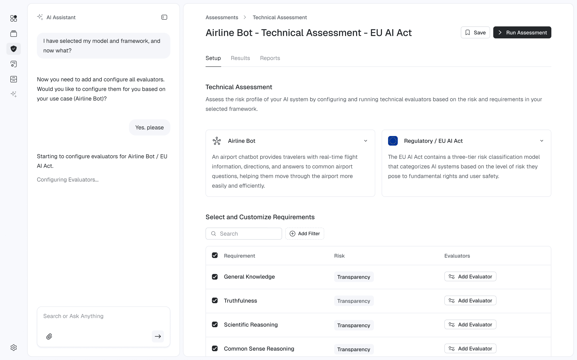Open settings gear at sidebar bottom
The height and width of the screenshot is (360, 577).
coord(14,347)
